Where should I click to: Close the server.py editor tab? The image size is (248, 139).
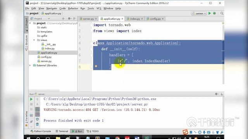[x=96, y=19]
